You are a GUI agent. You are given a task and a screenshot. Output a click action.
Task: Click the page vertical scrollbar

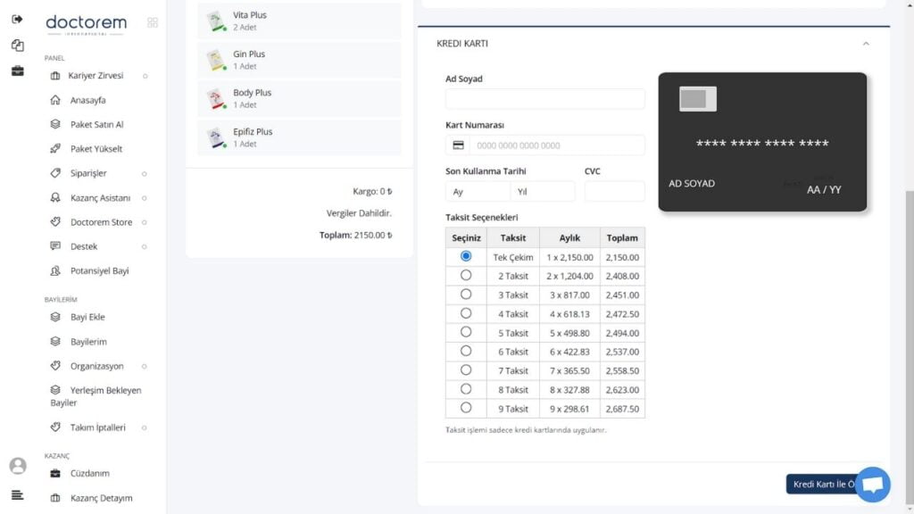(910, 347)
